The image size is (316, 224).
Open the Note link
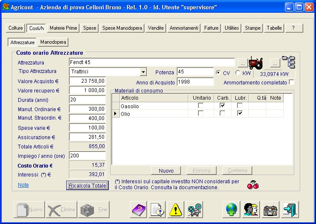point(23,185)
